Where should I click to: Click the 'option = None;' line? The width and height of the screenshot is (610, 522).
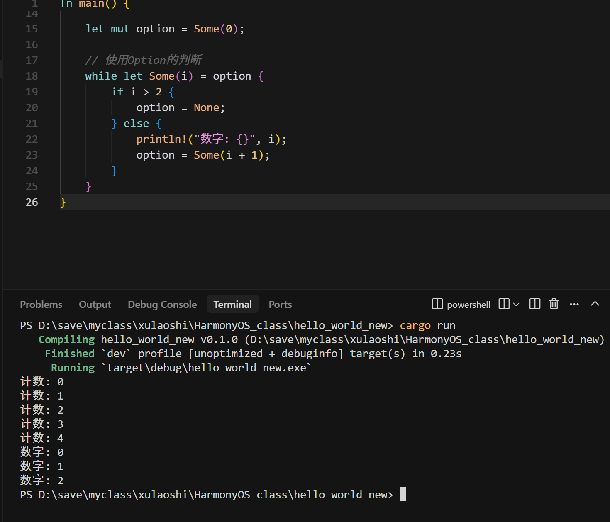(x=181, y=107)
